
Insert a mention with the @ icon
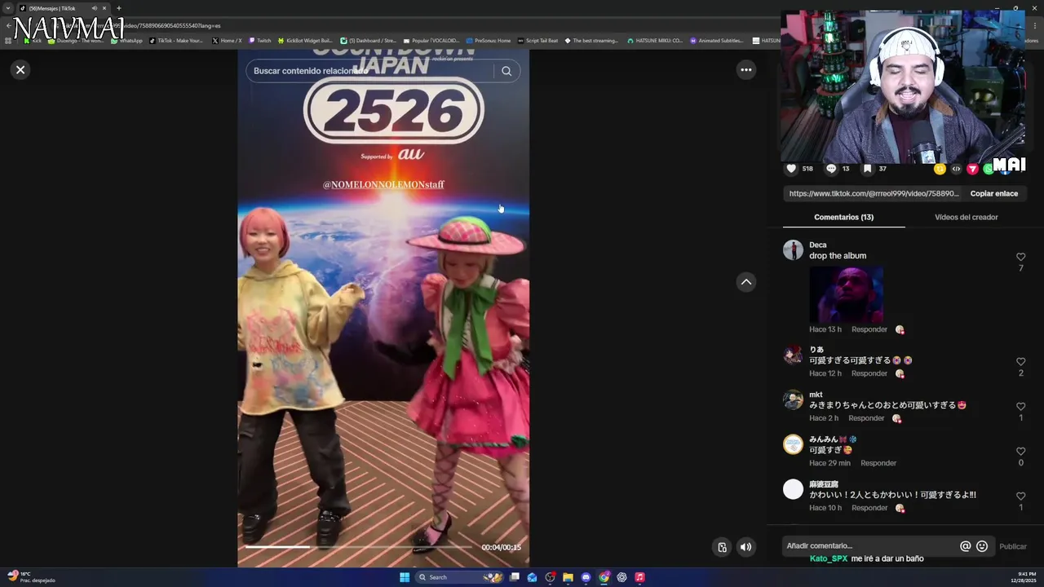coord(965,546)
